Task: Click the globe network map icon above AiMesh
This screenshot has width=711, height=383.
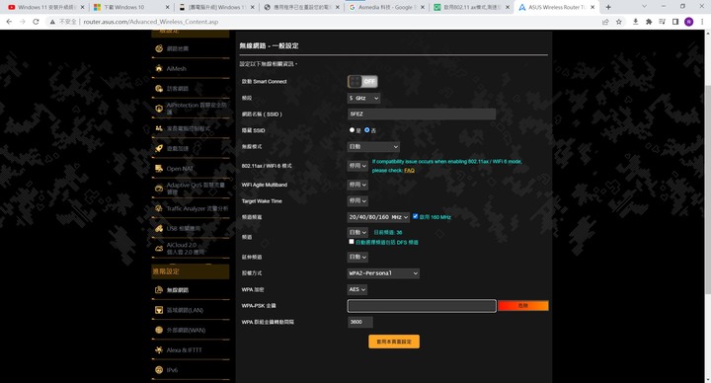Action: click(x=159, y=48)
